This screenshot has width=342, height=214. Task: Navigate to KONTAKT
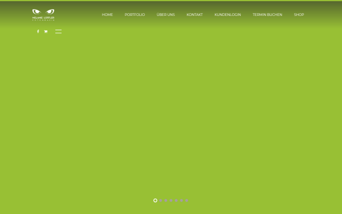coord(194,15)
